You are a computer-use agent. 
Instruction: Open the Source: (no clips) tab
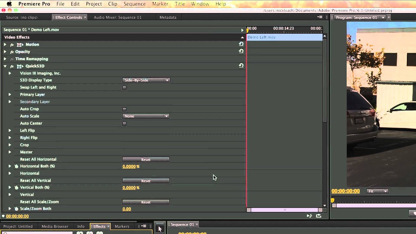[22, 17]
